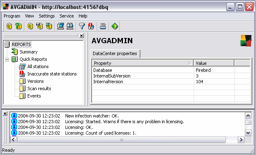The height and width of the screenshot is (155, 256).
Task: Close the reports tree panel
Action: [81, 35]
